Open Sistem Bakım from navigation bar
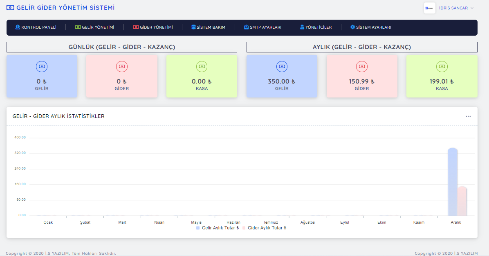 208,27
